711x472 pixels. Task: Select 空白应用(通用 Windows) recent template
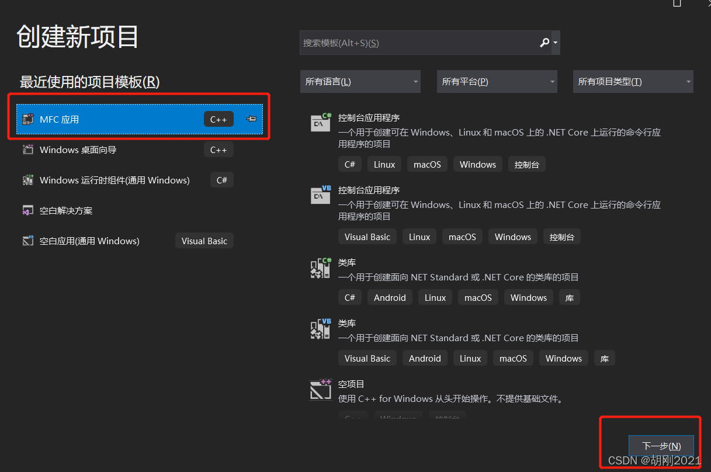click(x=140, y=241)
